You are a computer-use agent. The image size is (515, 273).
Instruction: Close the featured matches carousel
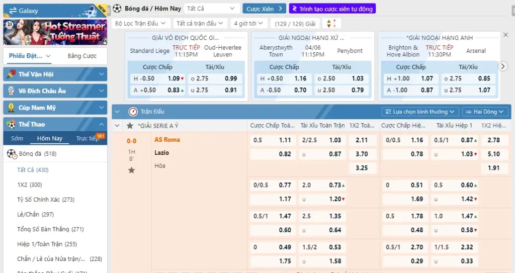tap(506, 35)
